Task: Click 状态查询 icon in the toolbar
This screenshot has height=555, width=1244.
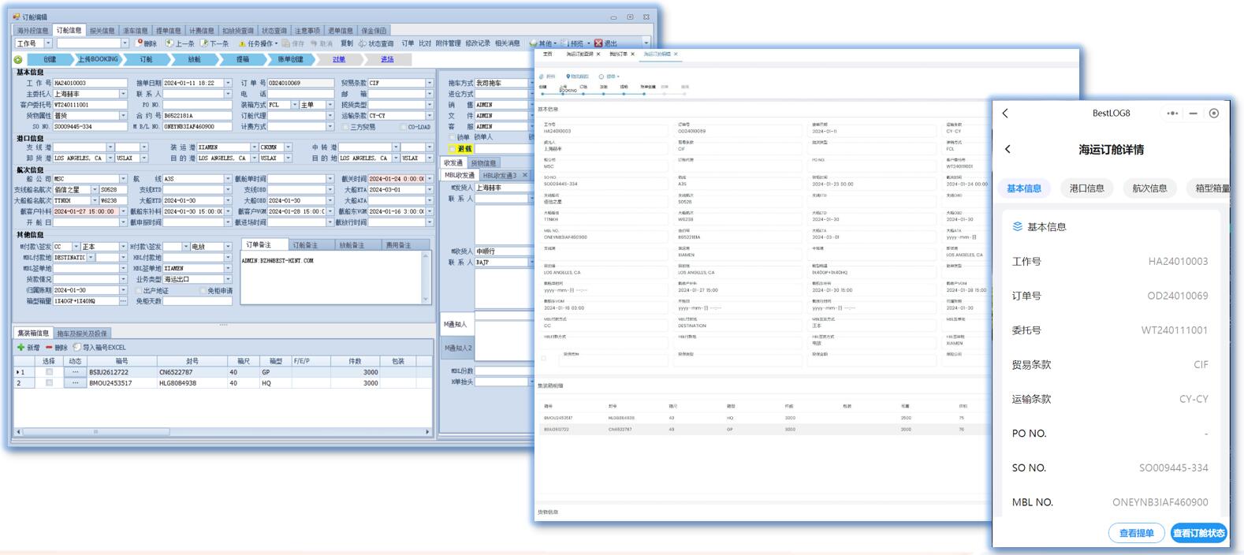Action: 363,43
